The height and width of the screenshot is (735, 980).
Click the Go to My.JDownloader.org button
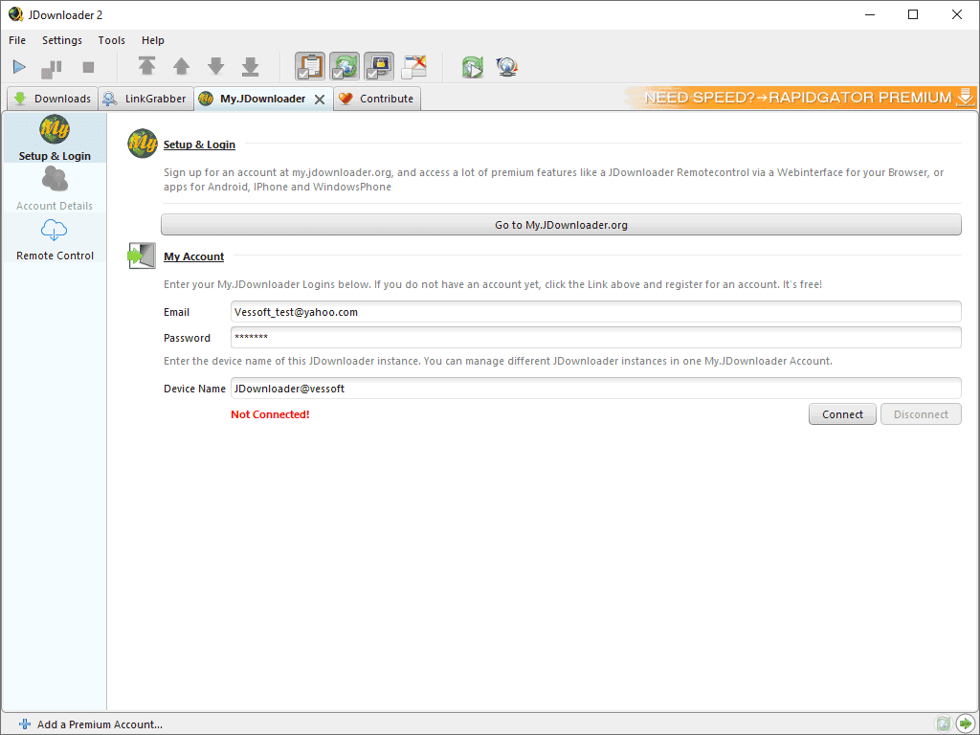pos(561,225)
